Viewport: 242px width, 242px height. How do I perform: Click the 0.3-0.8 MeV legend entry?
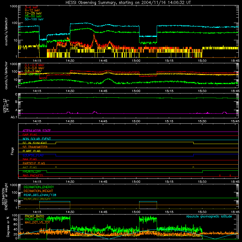[x=34, y=68]
